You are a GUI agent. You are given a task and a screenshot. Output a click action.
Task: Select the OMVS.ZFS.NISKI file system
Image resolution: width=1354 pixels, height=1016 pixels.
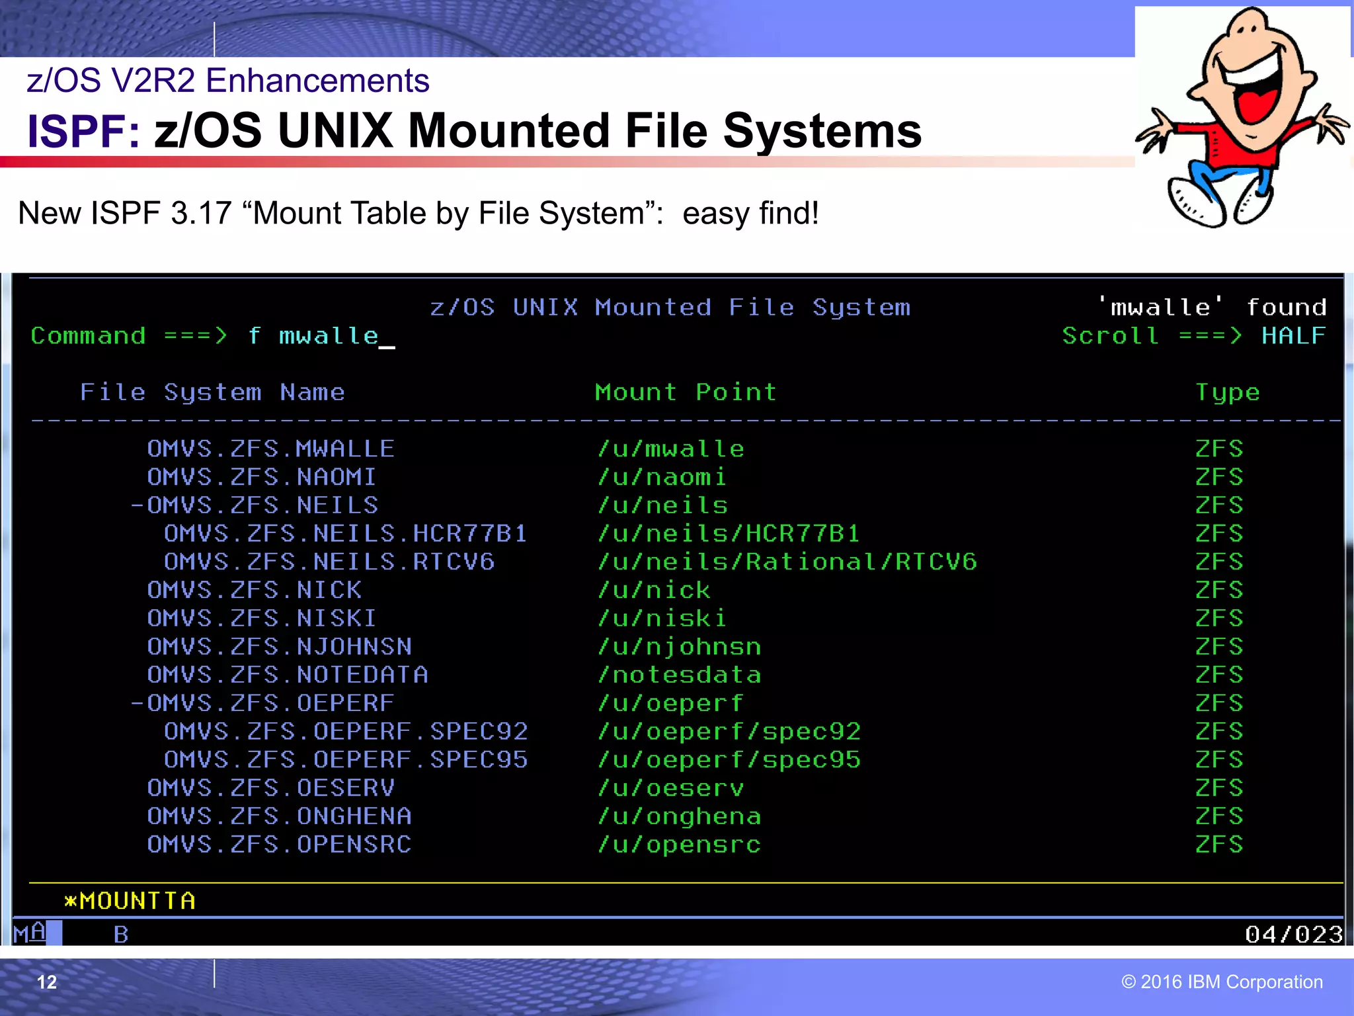coord(262,618)
